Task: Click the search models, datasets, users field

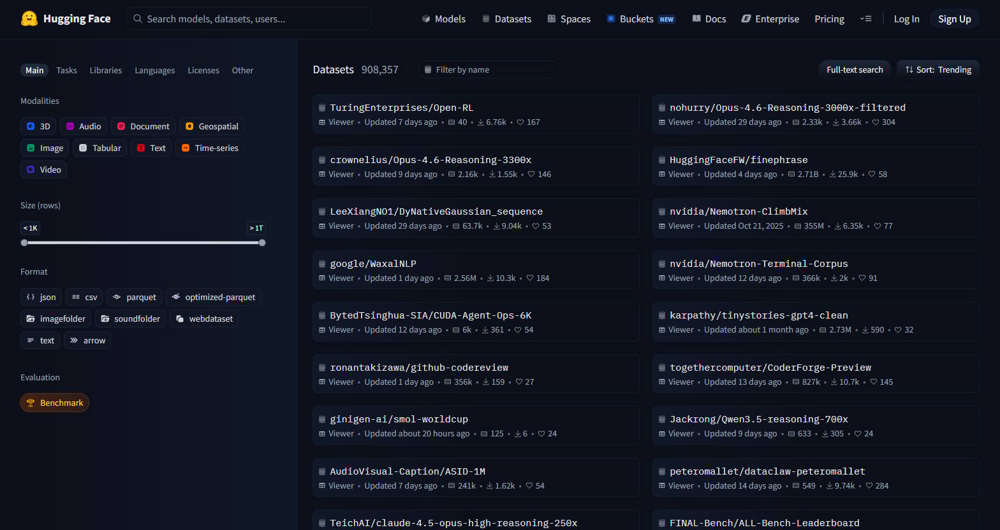Action: pyautogui.click(x=249, y=18)
